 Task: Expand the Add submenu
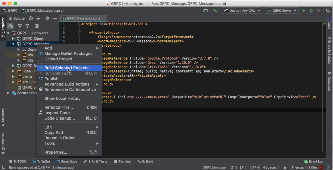click(69, 48)
